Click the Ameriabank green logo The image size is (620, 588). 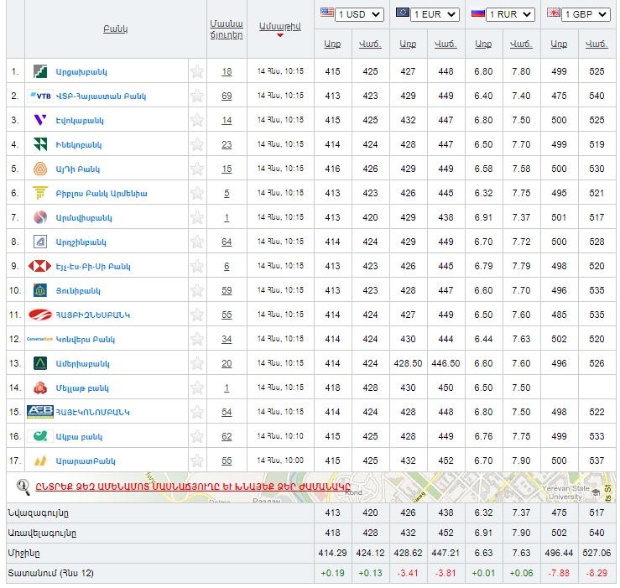coord(39,364)
